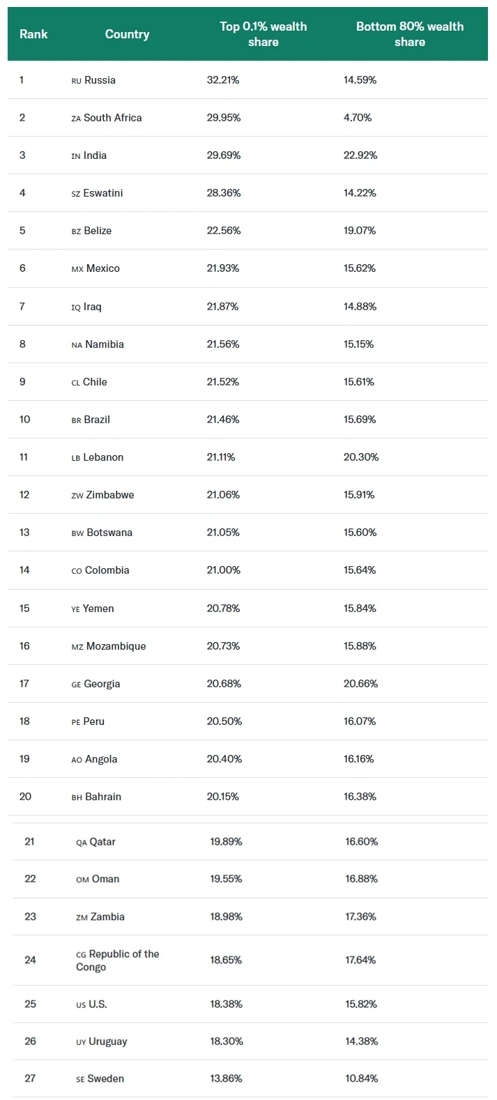
Task: Click the Country column header
Action: pos(127,34)
